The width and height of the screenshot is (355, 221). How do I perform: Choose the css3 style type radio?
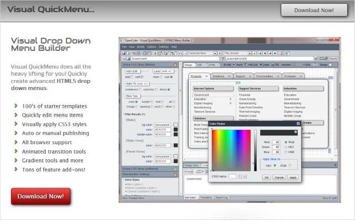coord(163,107)
